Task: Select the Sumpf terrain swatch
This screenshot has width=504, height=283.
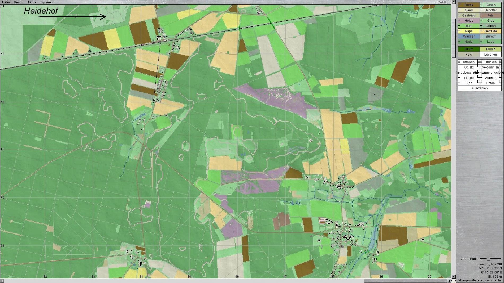Action: (490, 36)
